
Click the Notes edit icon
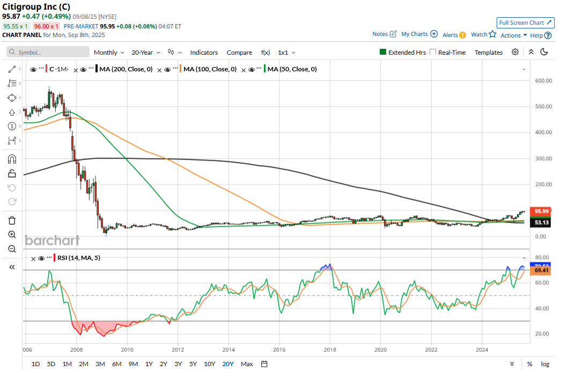click(393, 34)
